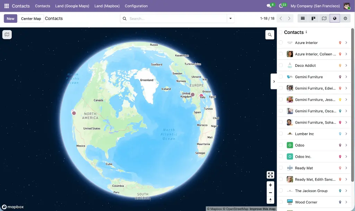The image size is (355, 211).
Task: Expand the Odoo row chevron
Action: [346, 145]
